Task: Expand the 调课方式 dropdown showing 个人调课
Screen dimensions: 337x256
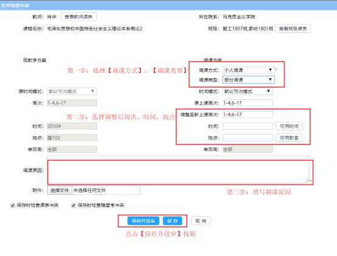Action: pos(248,70)
